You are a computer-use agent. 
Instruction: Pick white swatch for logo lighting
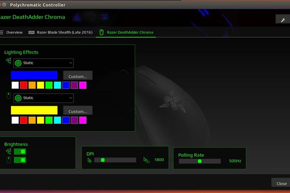[15, 85]
